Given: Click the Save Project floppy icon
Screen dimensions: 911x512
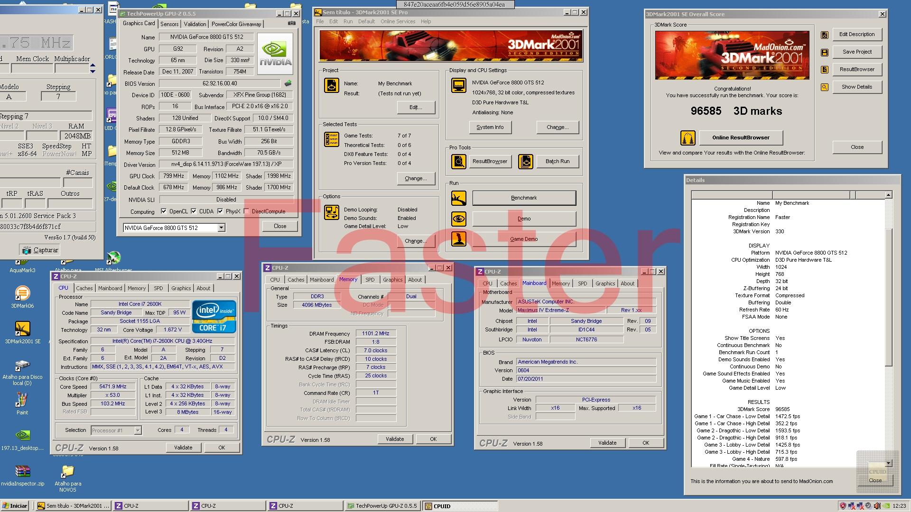Looking at the screenshot, I should pos(825,52).
